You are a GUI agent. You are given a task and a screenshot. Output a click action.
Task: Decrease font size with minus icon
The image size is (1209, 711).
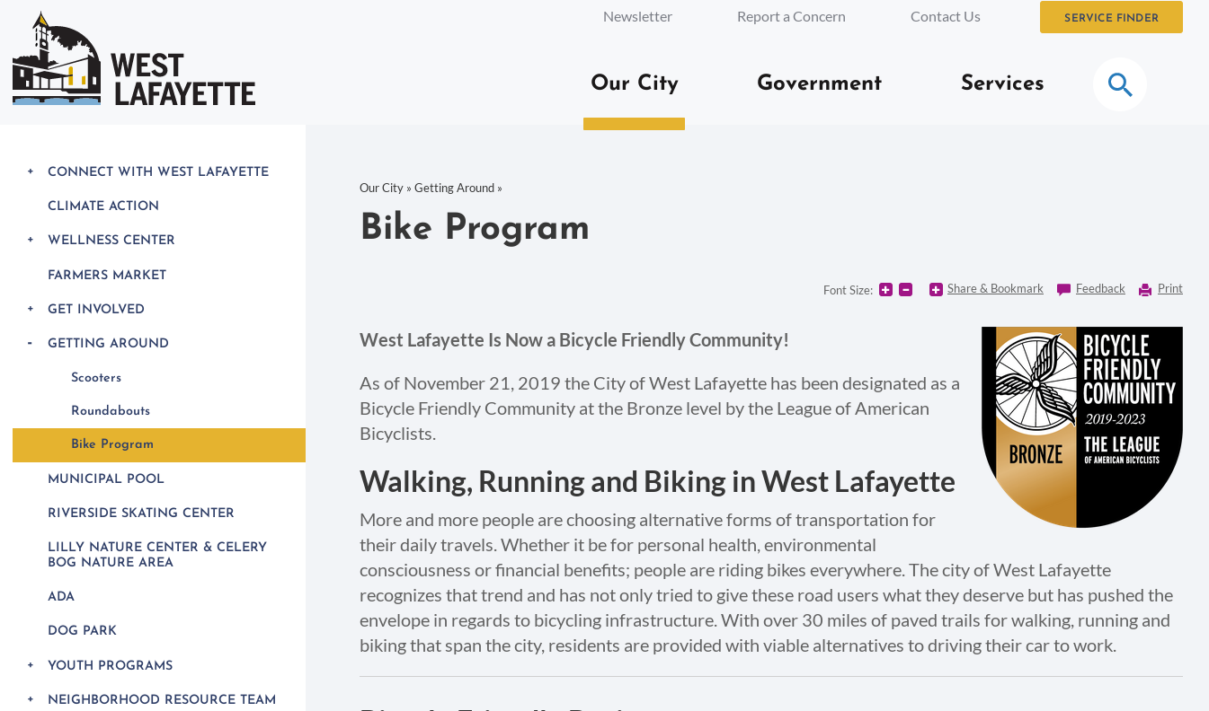click(x=905, y=290)
